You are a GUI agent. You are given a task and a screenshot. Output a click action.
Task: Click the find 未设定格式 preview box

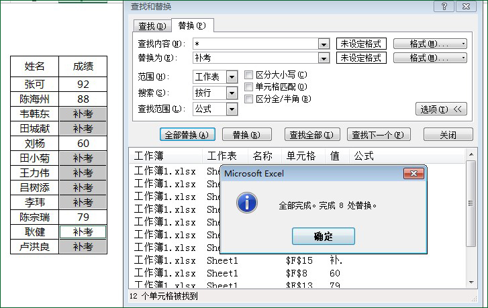click(361, 44)
